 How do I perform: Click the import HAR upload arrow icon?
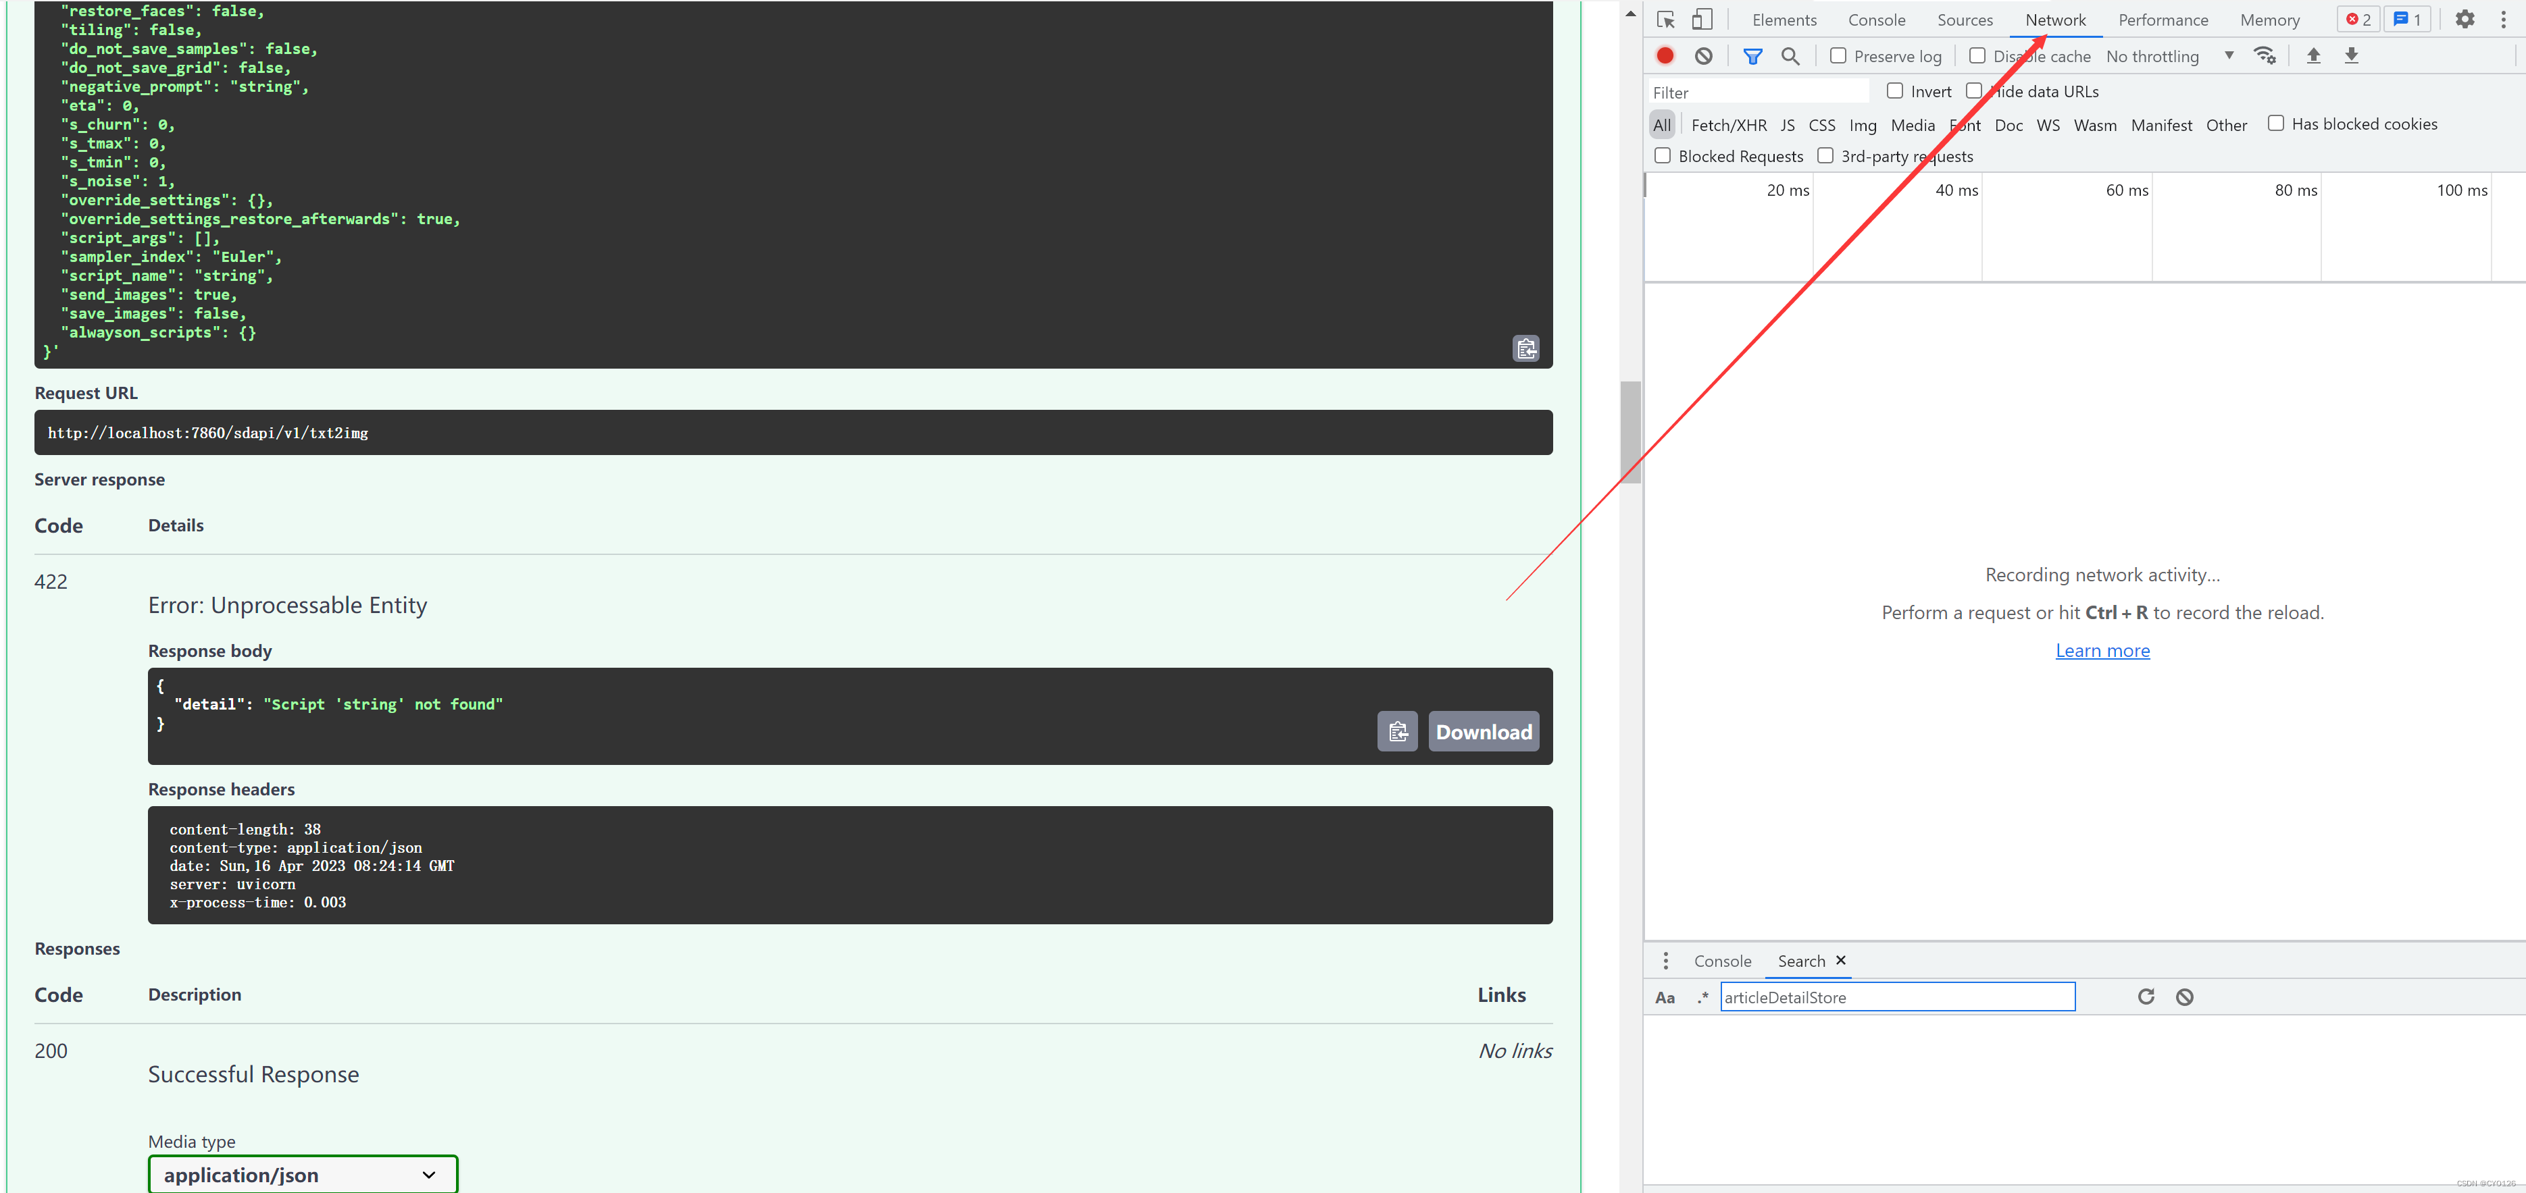[2313, 56]
